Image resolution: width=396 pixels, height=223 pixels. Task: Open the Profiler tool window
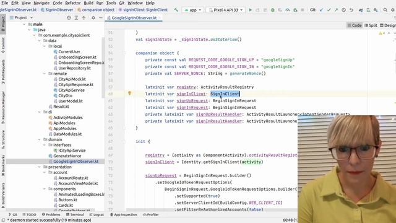coord(151,214)
